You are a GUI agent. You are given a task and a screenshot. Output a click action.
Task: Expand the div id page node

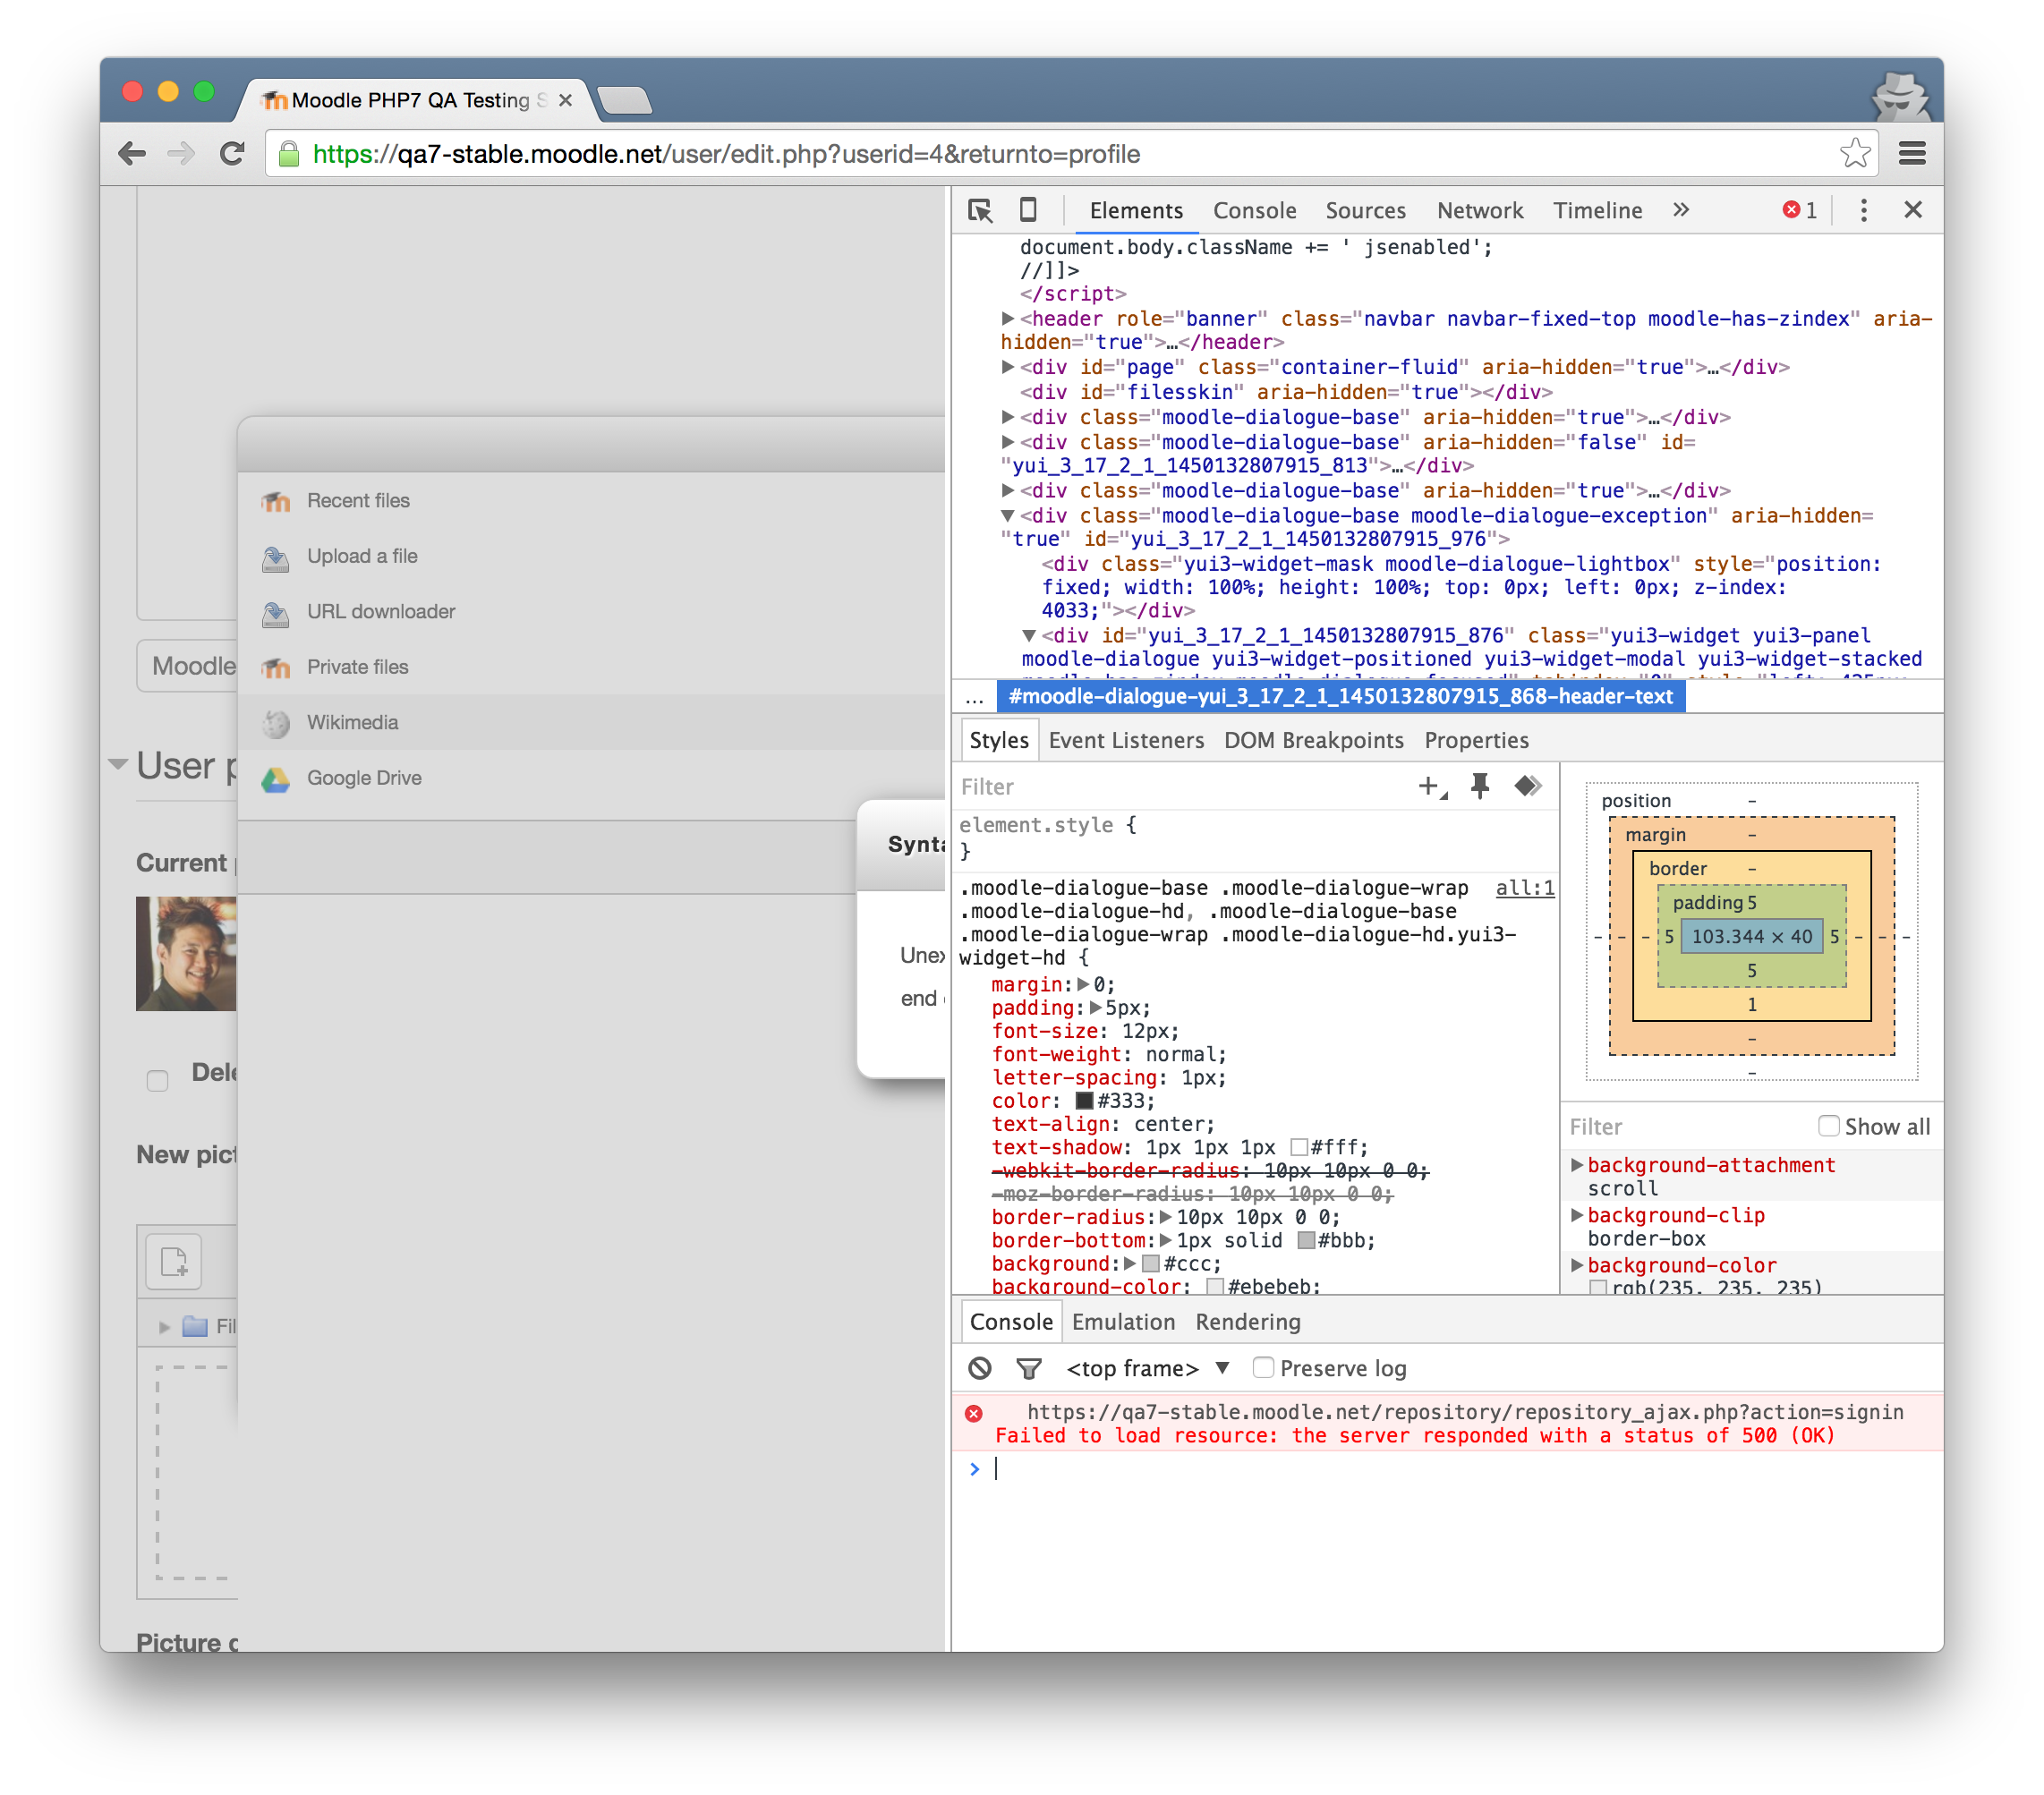pyautogui.click(x=1008, y=367)
